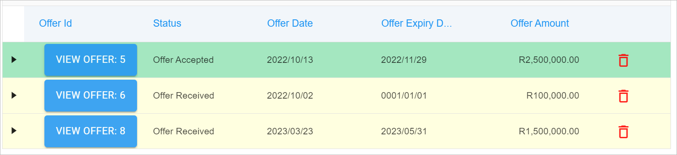Screen dimensions: 677x155
Task: Select the 0001/01/01 expiry date cell
Action: tap(404, 96)
